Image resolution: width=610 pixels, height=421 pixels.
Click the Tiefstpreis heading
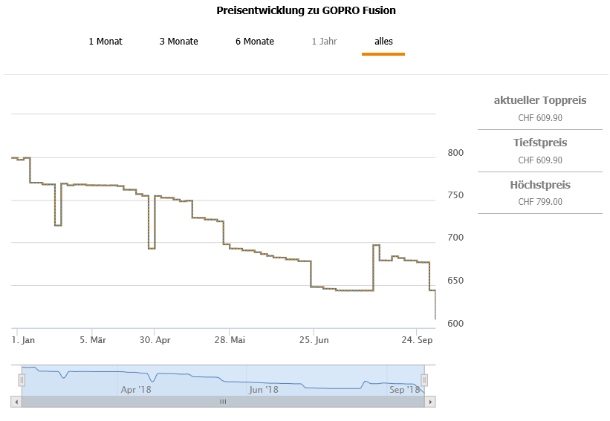[540, 143]
